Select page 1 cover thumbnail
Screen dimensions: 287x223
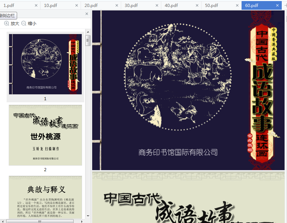pyautogui.click(x=45, y=64)
